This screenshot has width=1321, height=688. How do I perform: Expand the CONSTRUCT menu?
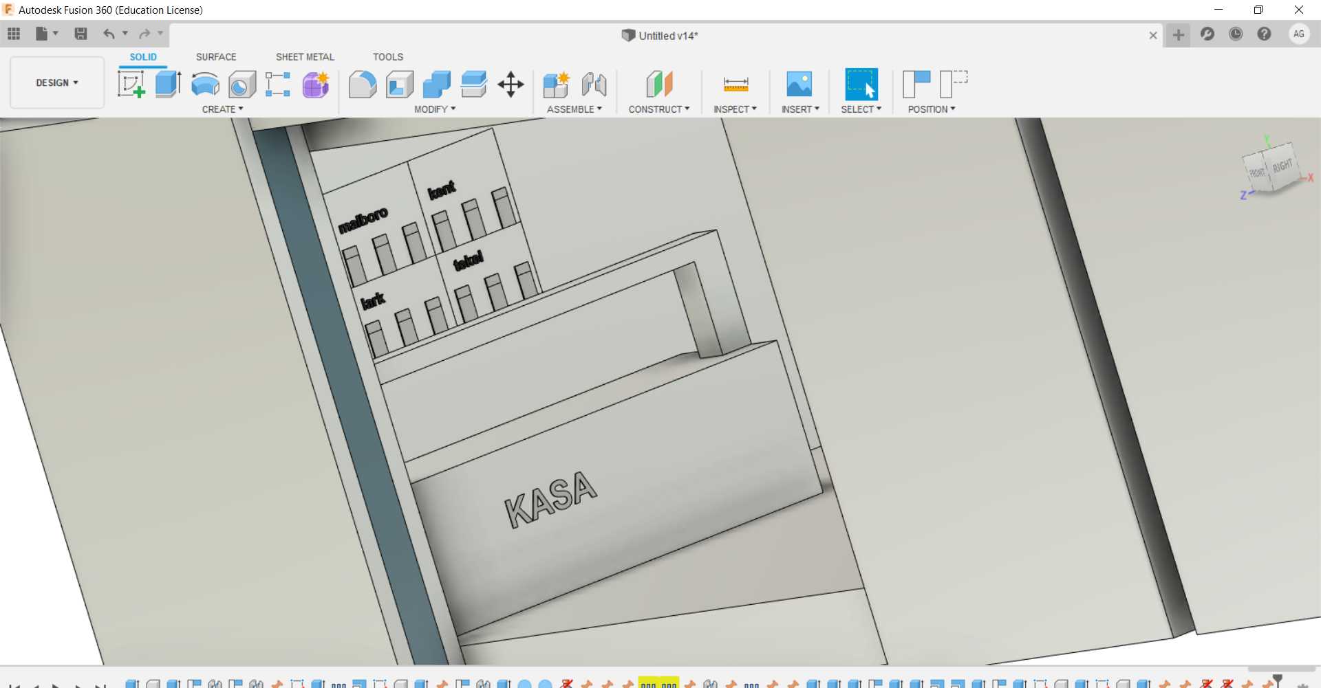click(658, 109)
